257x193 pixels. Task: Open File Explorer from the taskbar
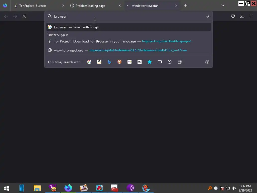pyautogui.click(x=37, y=188)
